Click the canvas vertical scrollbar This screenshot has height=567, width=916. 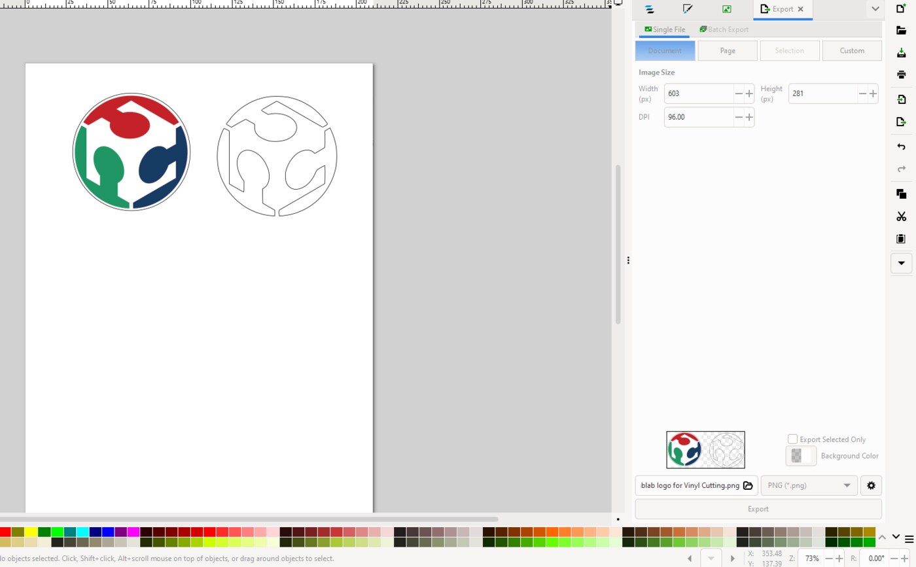618,244
